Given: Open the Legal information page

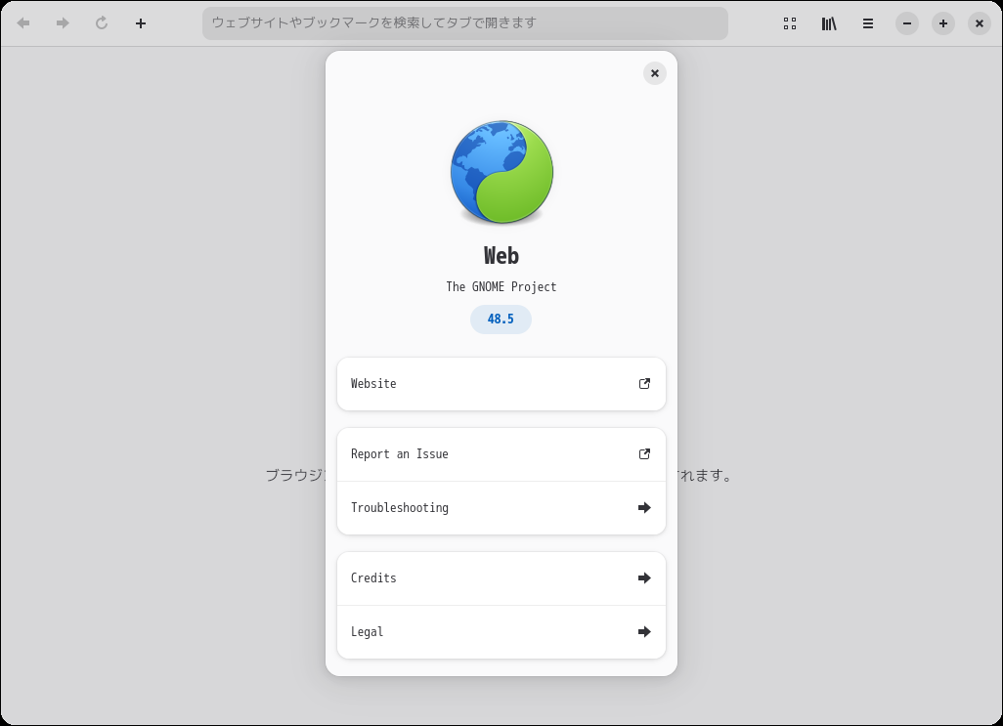Looking at the screenshot, I should 501,632.
